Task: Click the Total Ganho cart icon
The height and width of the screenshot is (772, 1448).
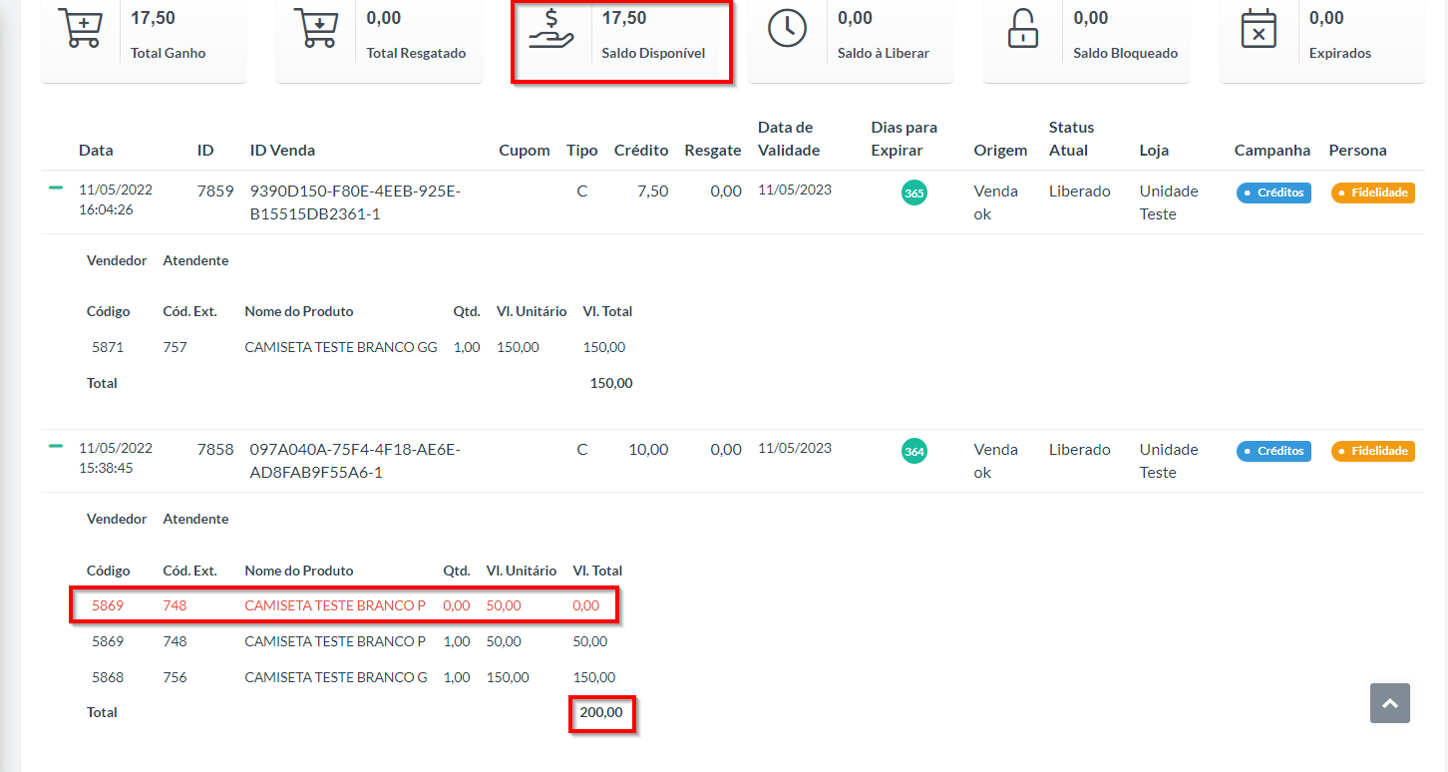Action: [80, 28]
